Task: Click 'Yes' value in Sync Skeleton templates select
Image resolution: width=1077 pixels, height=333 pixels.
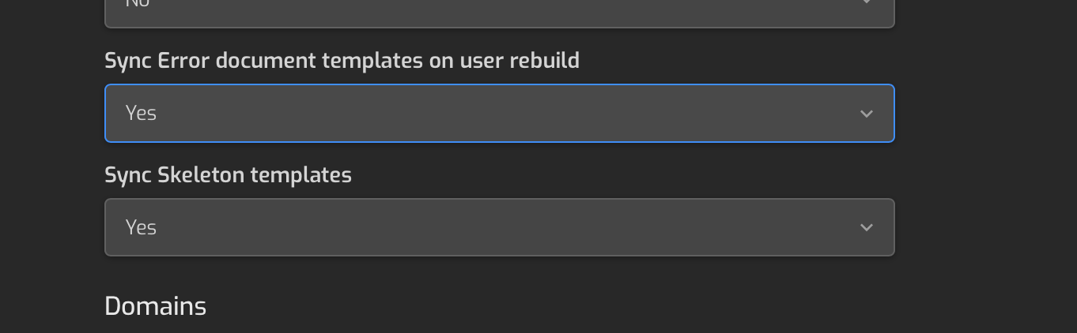Action: point(141,227)
